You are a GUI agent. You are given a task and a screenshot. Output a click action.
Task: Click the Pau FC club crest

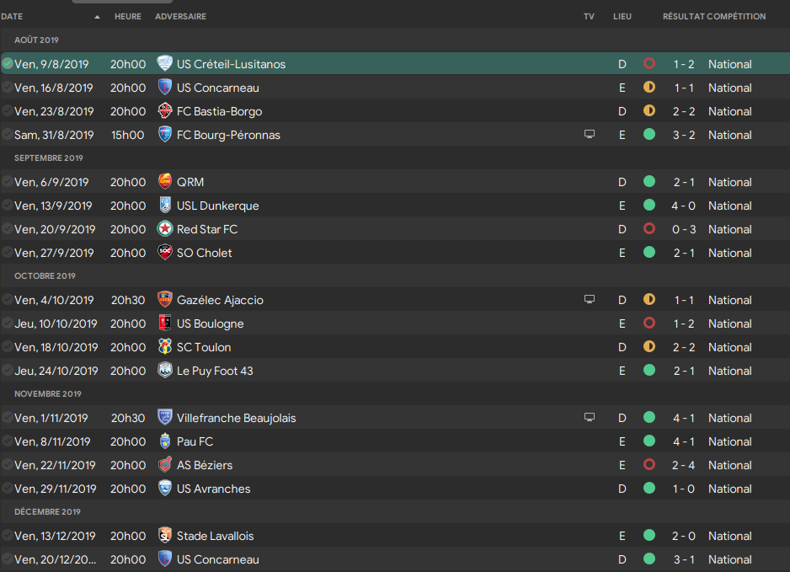click(x=165, y=441)
